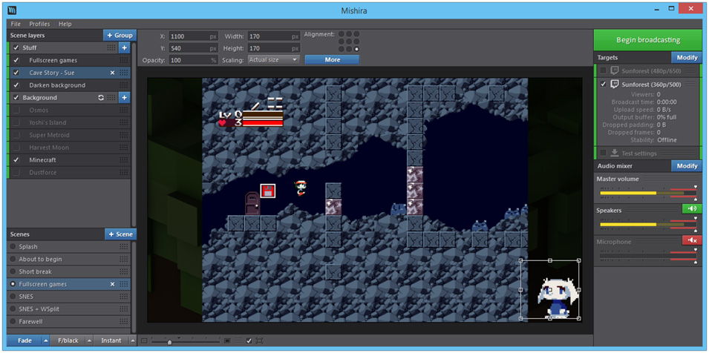Screen dimensions: 709x353
Task: Delete the Fullscreen games scene
Action: click(113, 284)
